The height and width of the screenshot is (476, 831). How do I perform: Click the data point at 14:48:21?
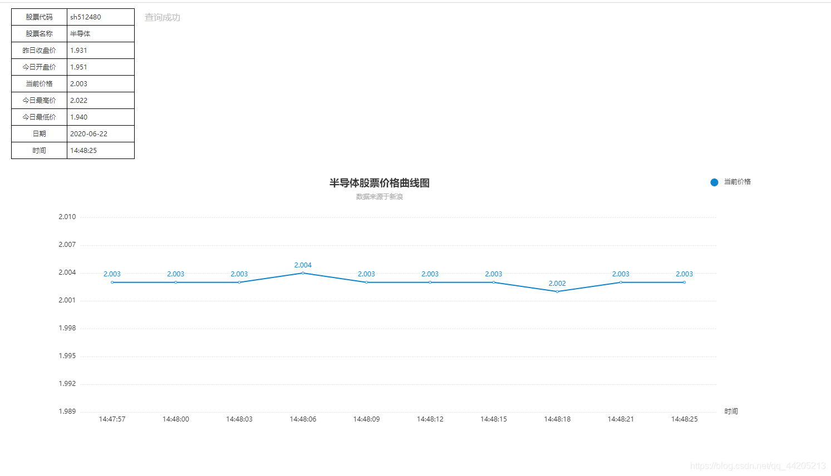[621, 282]
